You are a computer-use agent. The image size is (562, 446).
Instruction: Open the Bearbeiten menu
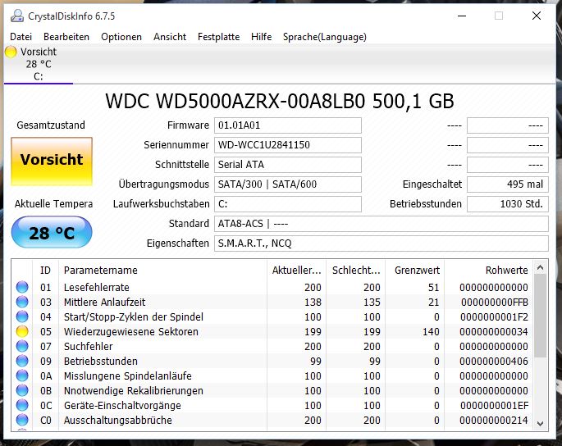point(66,37)
